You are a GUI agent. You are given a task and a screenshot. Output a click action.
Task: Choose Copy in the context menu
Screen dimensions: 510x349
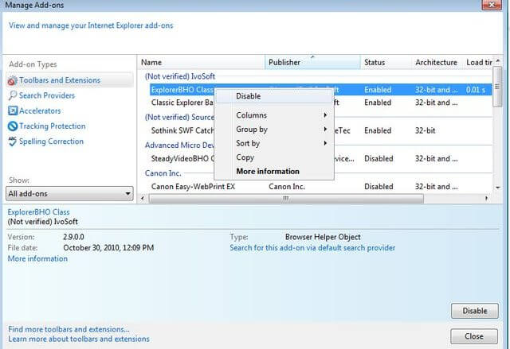tap(274, 157)
